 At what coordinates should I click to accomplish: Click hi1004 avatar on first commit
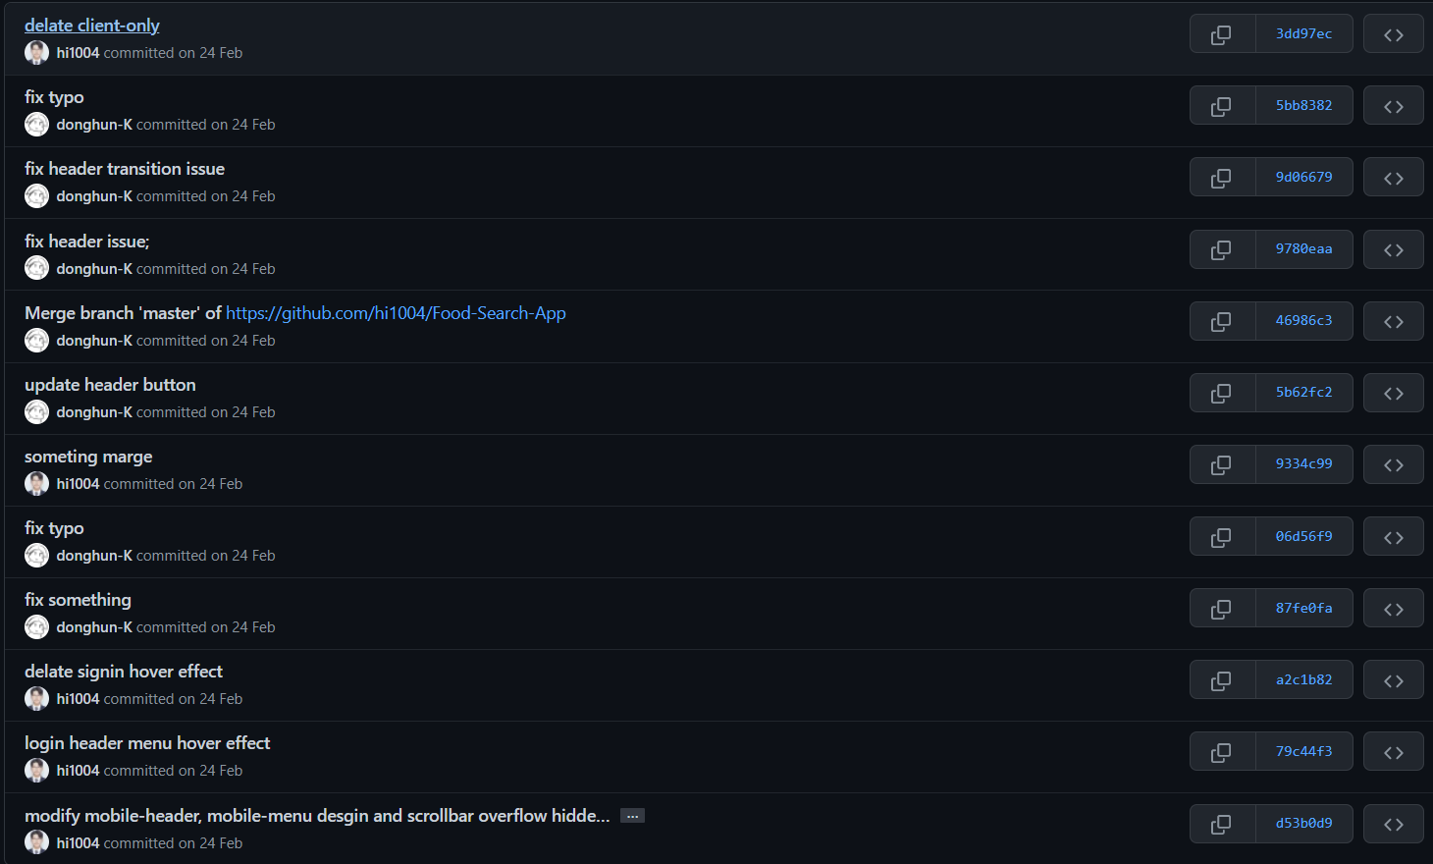(36, 53)
